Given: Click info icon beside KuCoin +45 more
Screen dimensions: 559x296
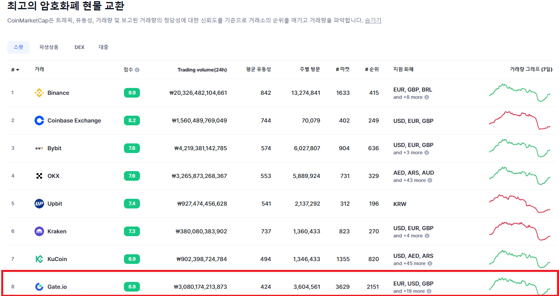Looking at the screenshot, I should pyautogui.click(x=430, y=263).
